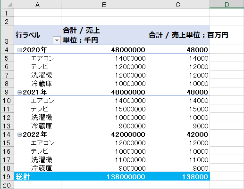Click the 合計 / 売上単位：百万円 header
This screenshot has width=244, height=189.
click(x=178, y=35)
